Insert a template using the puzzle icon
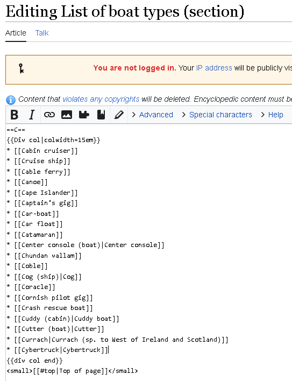 pos(84,115)
